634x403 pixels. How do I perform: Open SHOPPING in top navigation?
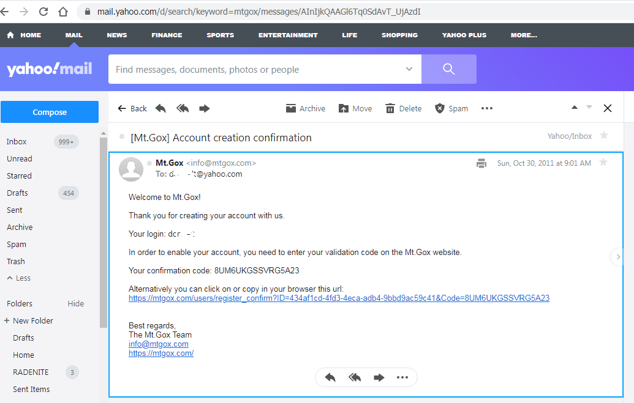399,35
